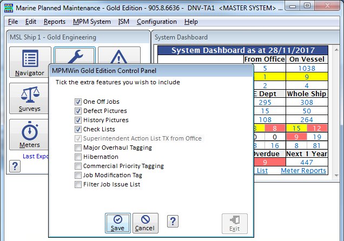Click the red overdue value 9 above List
The height and width of the screenshot is (241, 344).
[x=269, y=162]
